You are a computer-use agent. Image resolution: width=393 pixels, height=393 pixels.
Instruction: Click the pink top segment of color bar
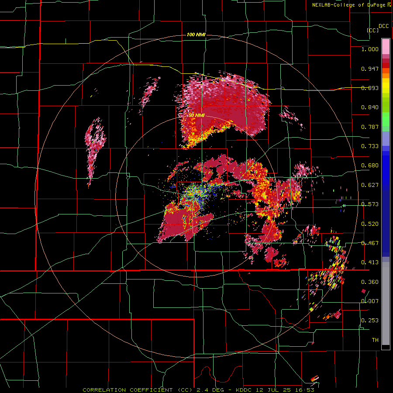pos(386,46)
